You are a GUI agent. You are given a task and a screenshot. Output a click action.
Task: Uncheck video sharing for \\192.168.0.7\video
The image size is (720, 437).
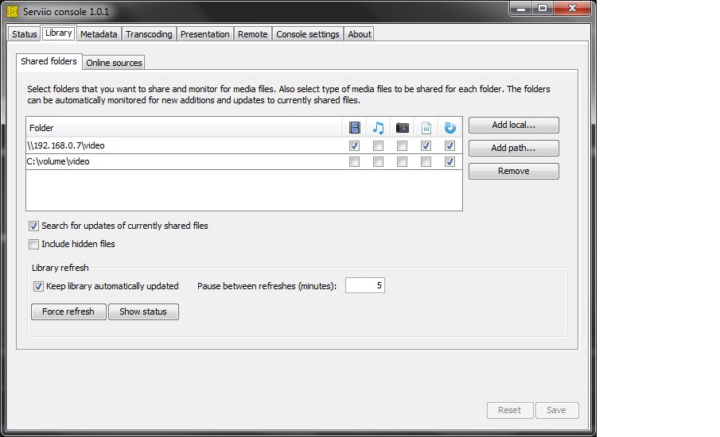pos(354,146)
